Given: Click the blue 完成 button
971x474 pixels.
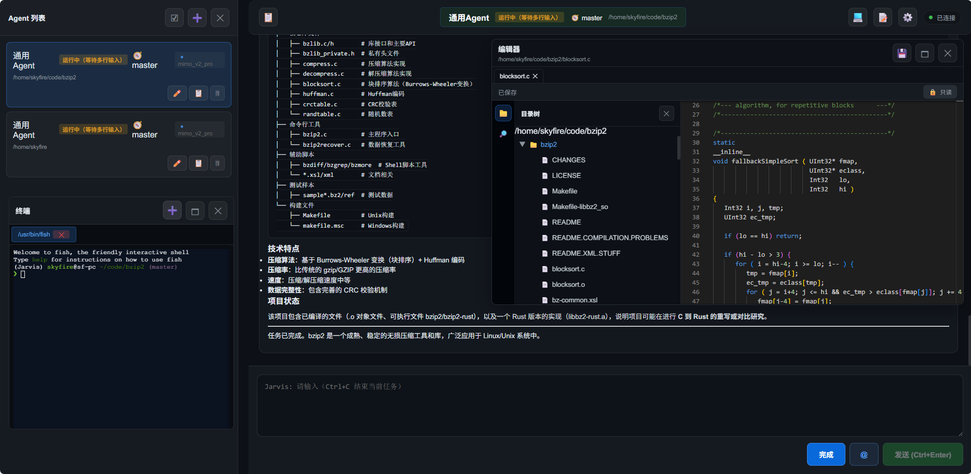Looking at the screenshot, I should (826, 455).
